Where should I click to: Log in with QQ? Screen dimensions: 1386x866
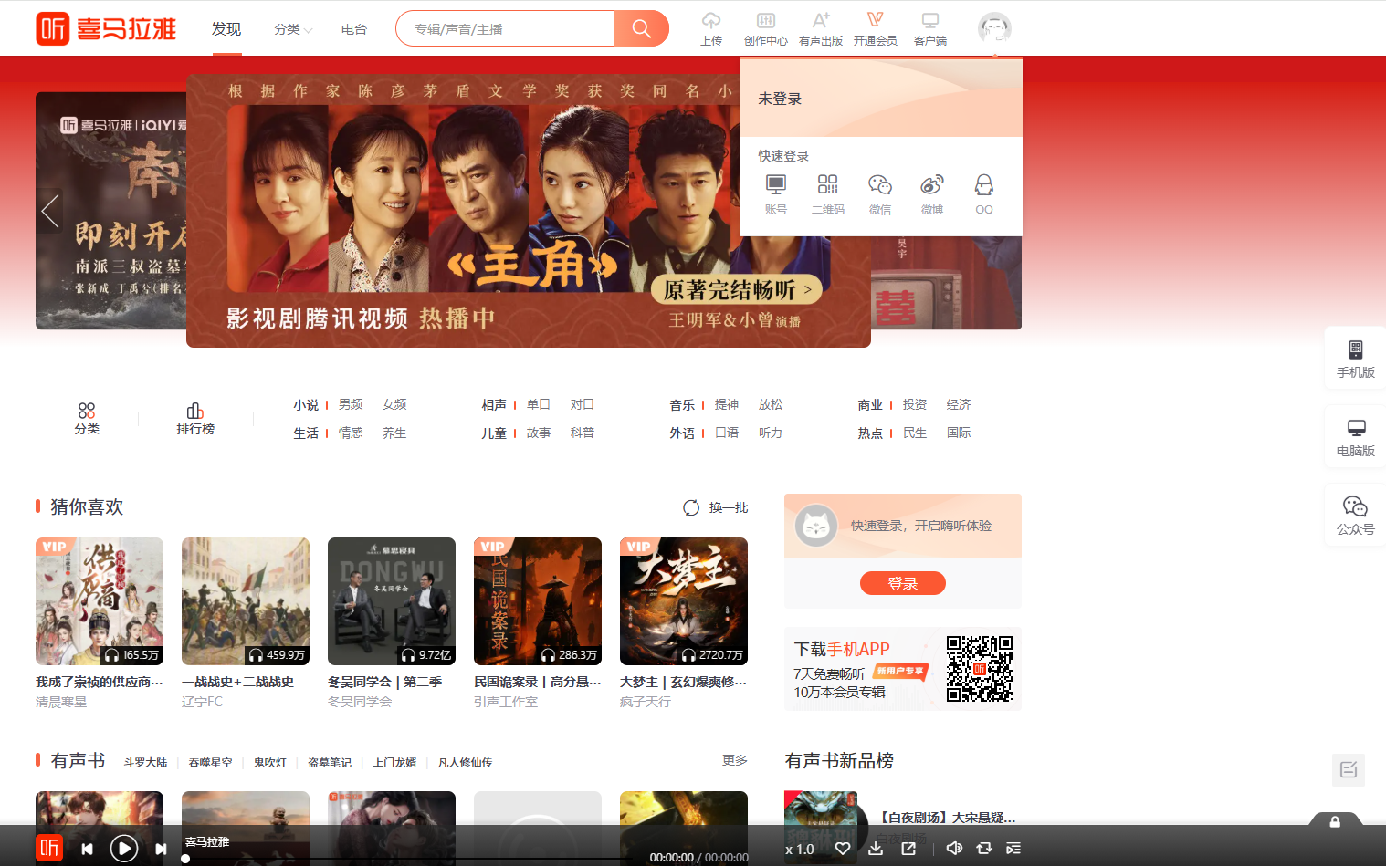click(x=984, y=194)
